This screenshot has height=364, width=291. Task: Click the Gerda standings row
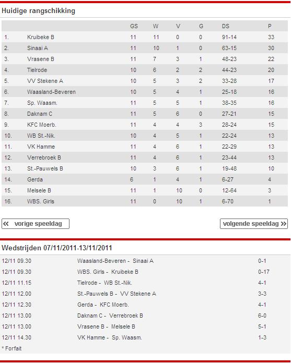click(145, 179)
